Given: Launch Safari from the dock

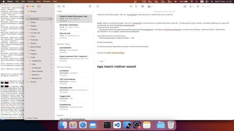Looking at the screenshot, I should click(x=83, y=125).
